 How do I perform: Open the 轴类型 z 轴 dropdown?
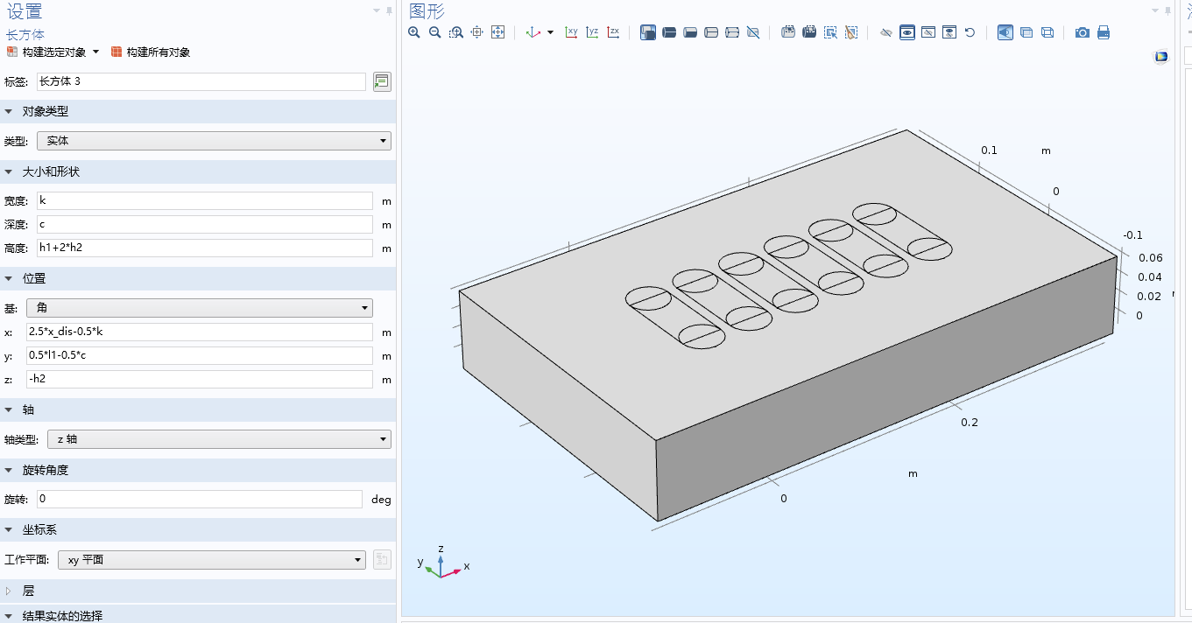(x=219, y=439)
